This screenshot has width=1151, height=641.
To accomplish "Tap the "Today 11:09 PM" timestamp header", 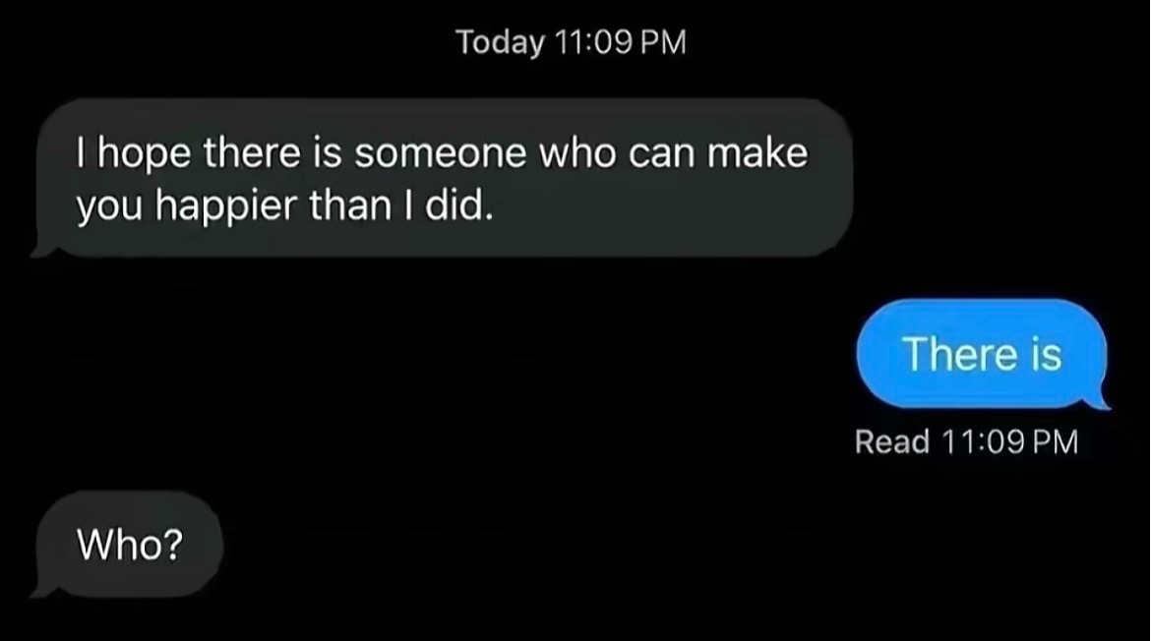I will tap(572, 42).
